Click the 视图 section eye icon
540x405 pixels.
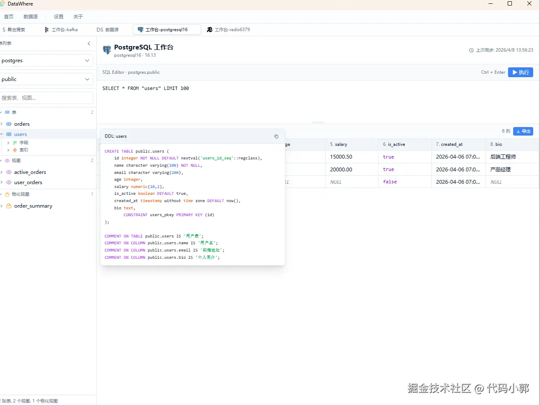coord(7,161)
